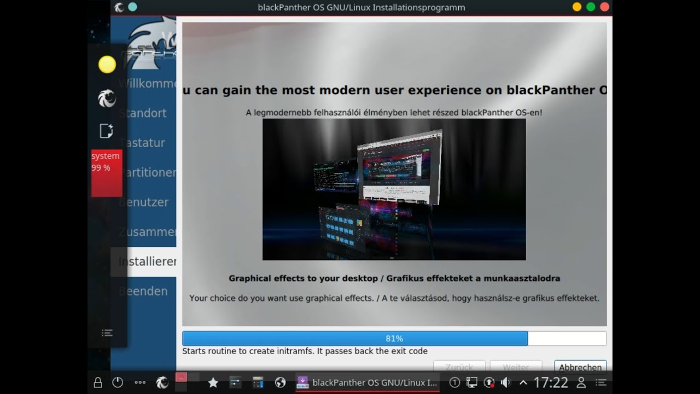Click the panther window menu icon in the titlebar
This screenshot has height=394, width=700.
(119, 7)
